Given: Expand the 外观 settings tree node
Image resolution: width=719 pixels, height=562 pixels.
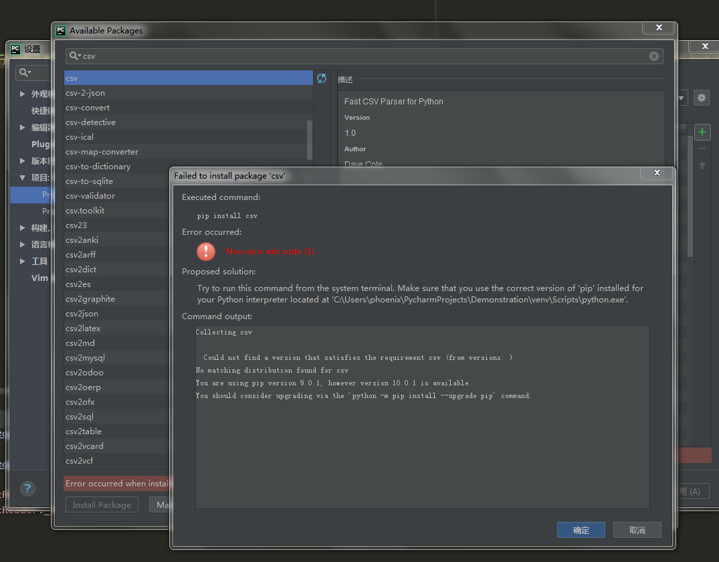Looking at the screenshot, I should tap(23, 94).
